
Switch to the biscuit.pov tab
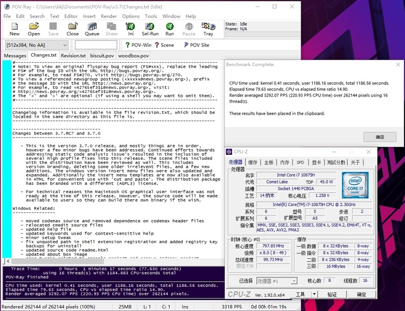[102, 56]
